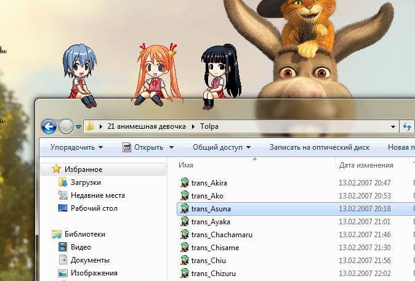
Task: Open the Упорядочить menu
Action: (77, 147)
